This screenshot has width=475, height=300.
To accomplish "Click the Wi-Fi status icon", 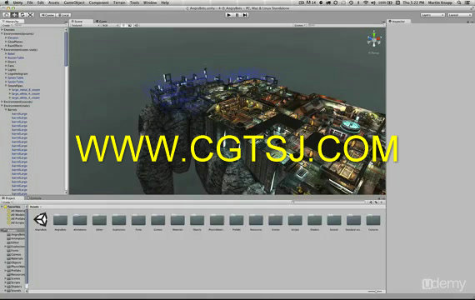I will point(366,2).
